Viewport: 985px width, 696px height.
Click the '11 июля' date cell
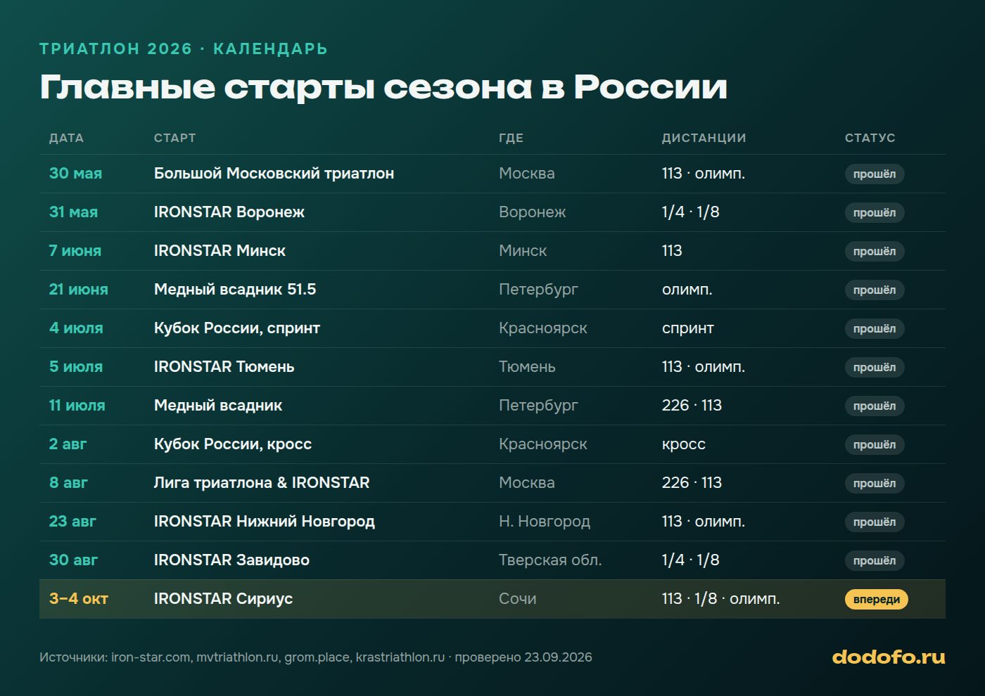tap(77, 406)
